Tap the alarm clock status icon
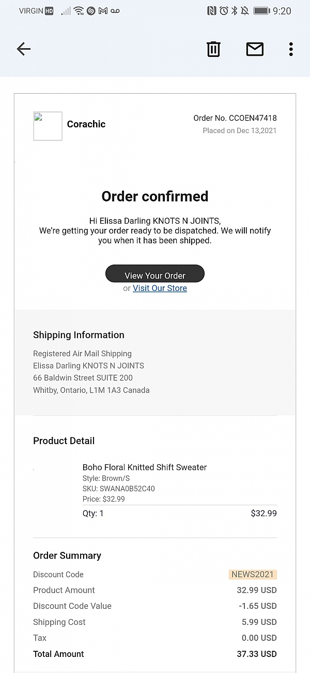 pos(224,11)
